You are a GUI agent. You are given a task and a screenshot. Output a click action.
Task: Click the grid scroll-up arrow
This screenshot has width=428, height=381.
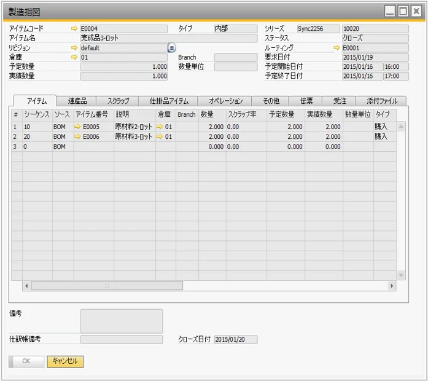coord(401,127)
